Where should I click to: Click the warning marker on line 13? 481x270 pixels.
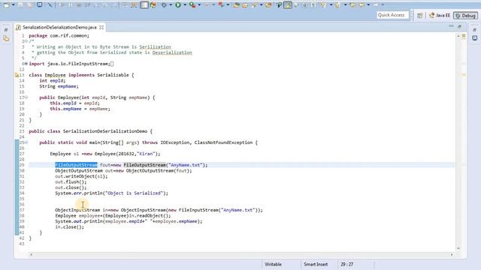(17, 75)
